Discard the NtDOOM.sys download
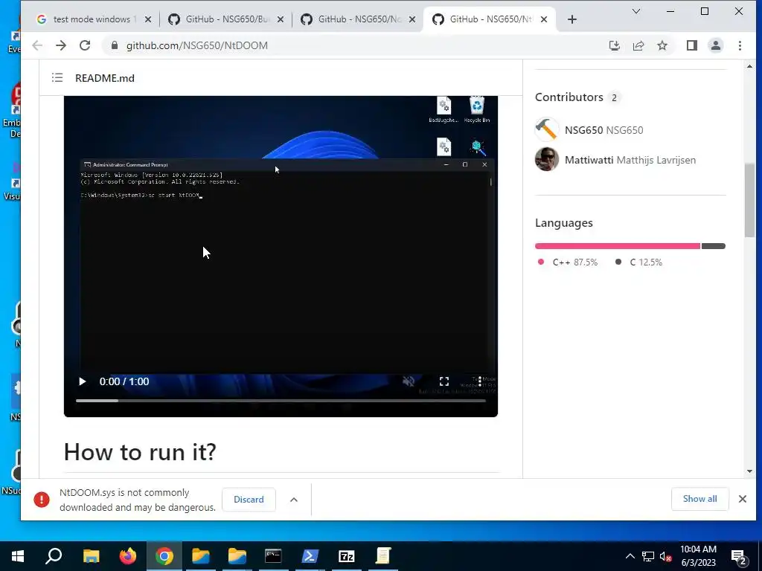Screen dimensions: 762x571 click(249, 499)
